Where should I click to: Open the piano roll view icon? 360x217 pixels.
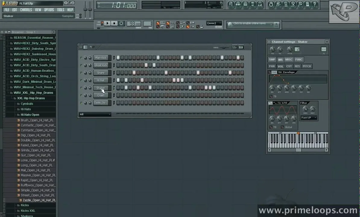(x=245, y=4)
